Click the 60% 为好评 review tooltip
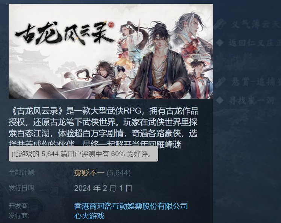The width and height of the screenshot is (281, 223). pyautogui.click(x=83, y=154)
